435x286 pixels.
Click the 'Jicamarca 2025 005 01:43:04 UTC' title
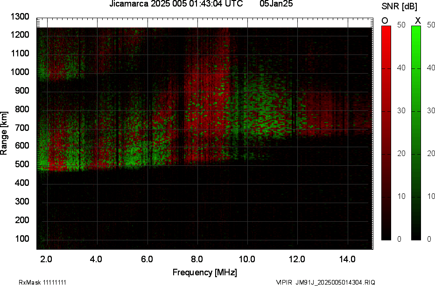point(176,4)
